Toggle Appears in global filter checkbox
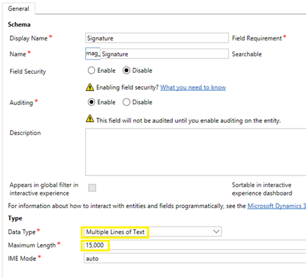The image size is (306, 278). click(92, 188)
